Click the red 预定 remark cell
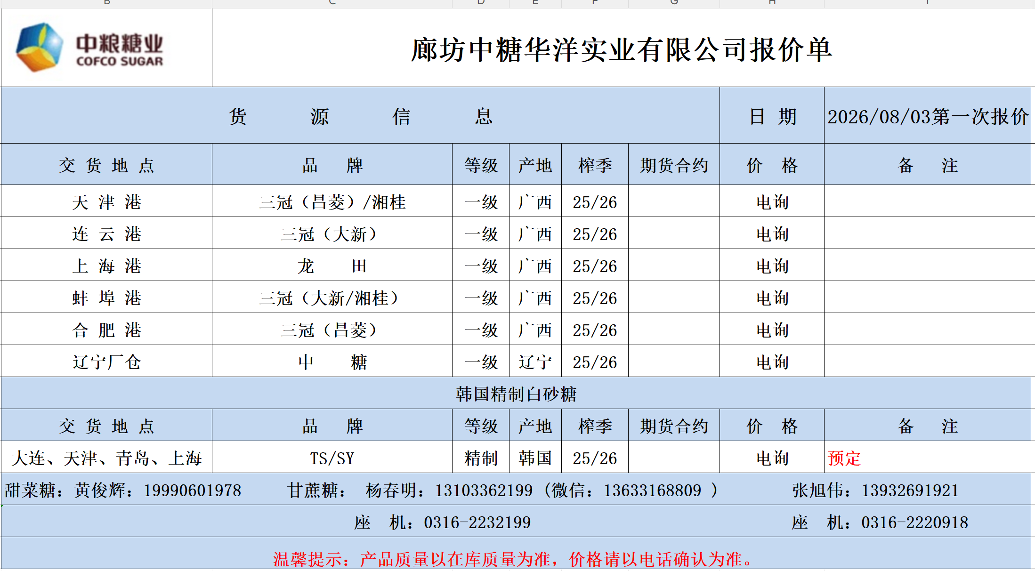The height and width of the screenshot is (571, 1035). click(928, 458)
